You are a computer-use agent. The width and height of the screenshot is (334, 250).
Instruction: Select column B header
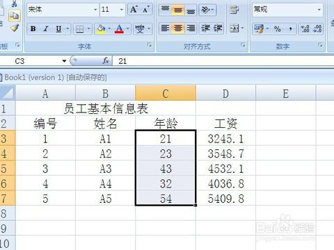pos(106,93)
